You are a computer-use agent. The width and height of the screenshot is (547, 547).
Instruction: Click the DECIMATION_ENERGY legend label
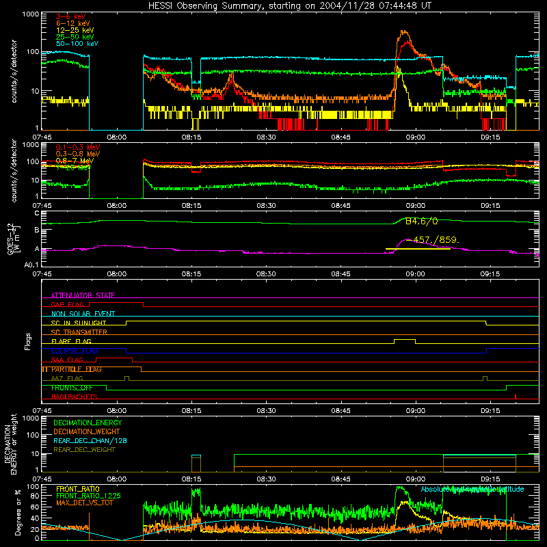[x=88, y=423]
